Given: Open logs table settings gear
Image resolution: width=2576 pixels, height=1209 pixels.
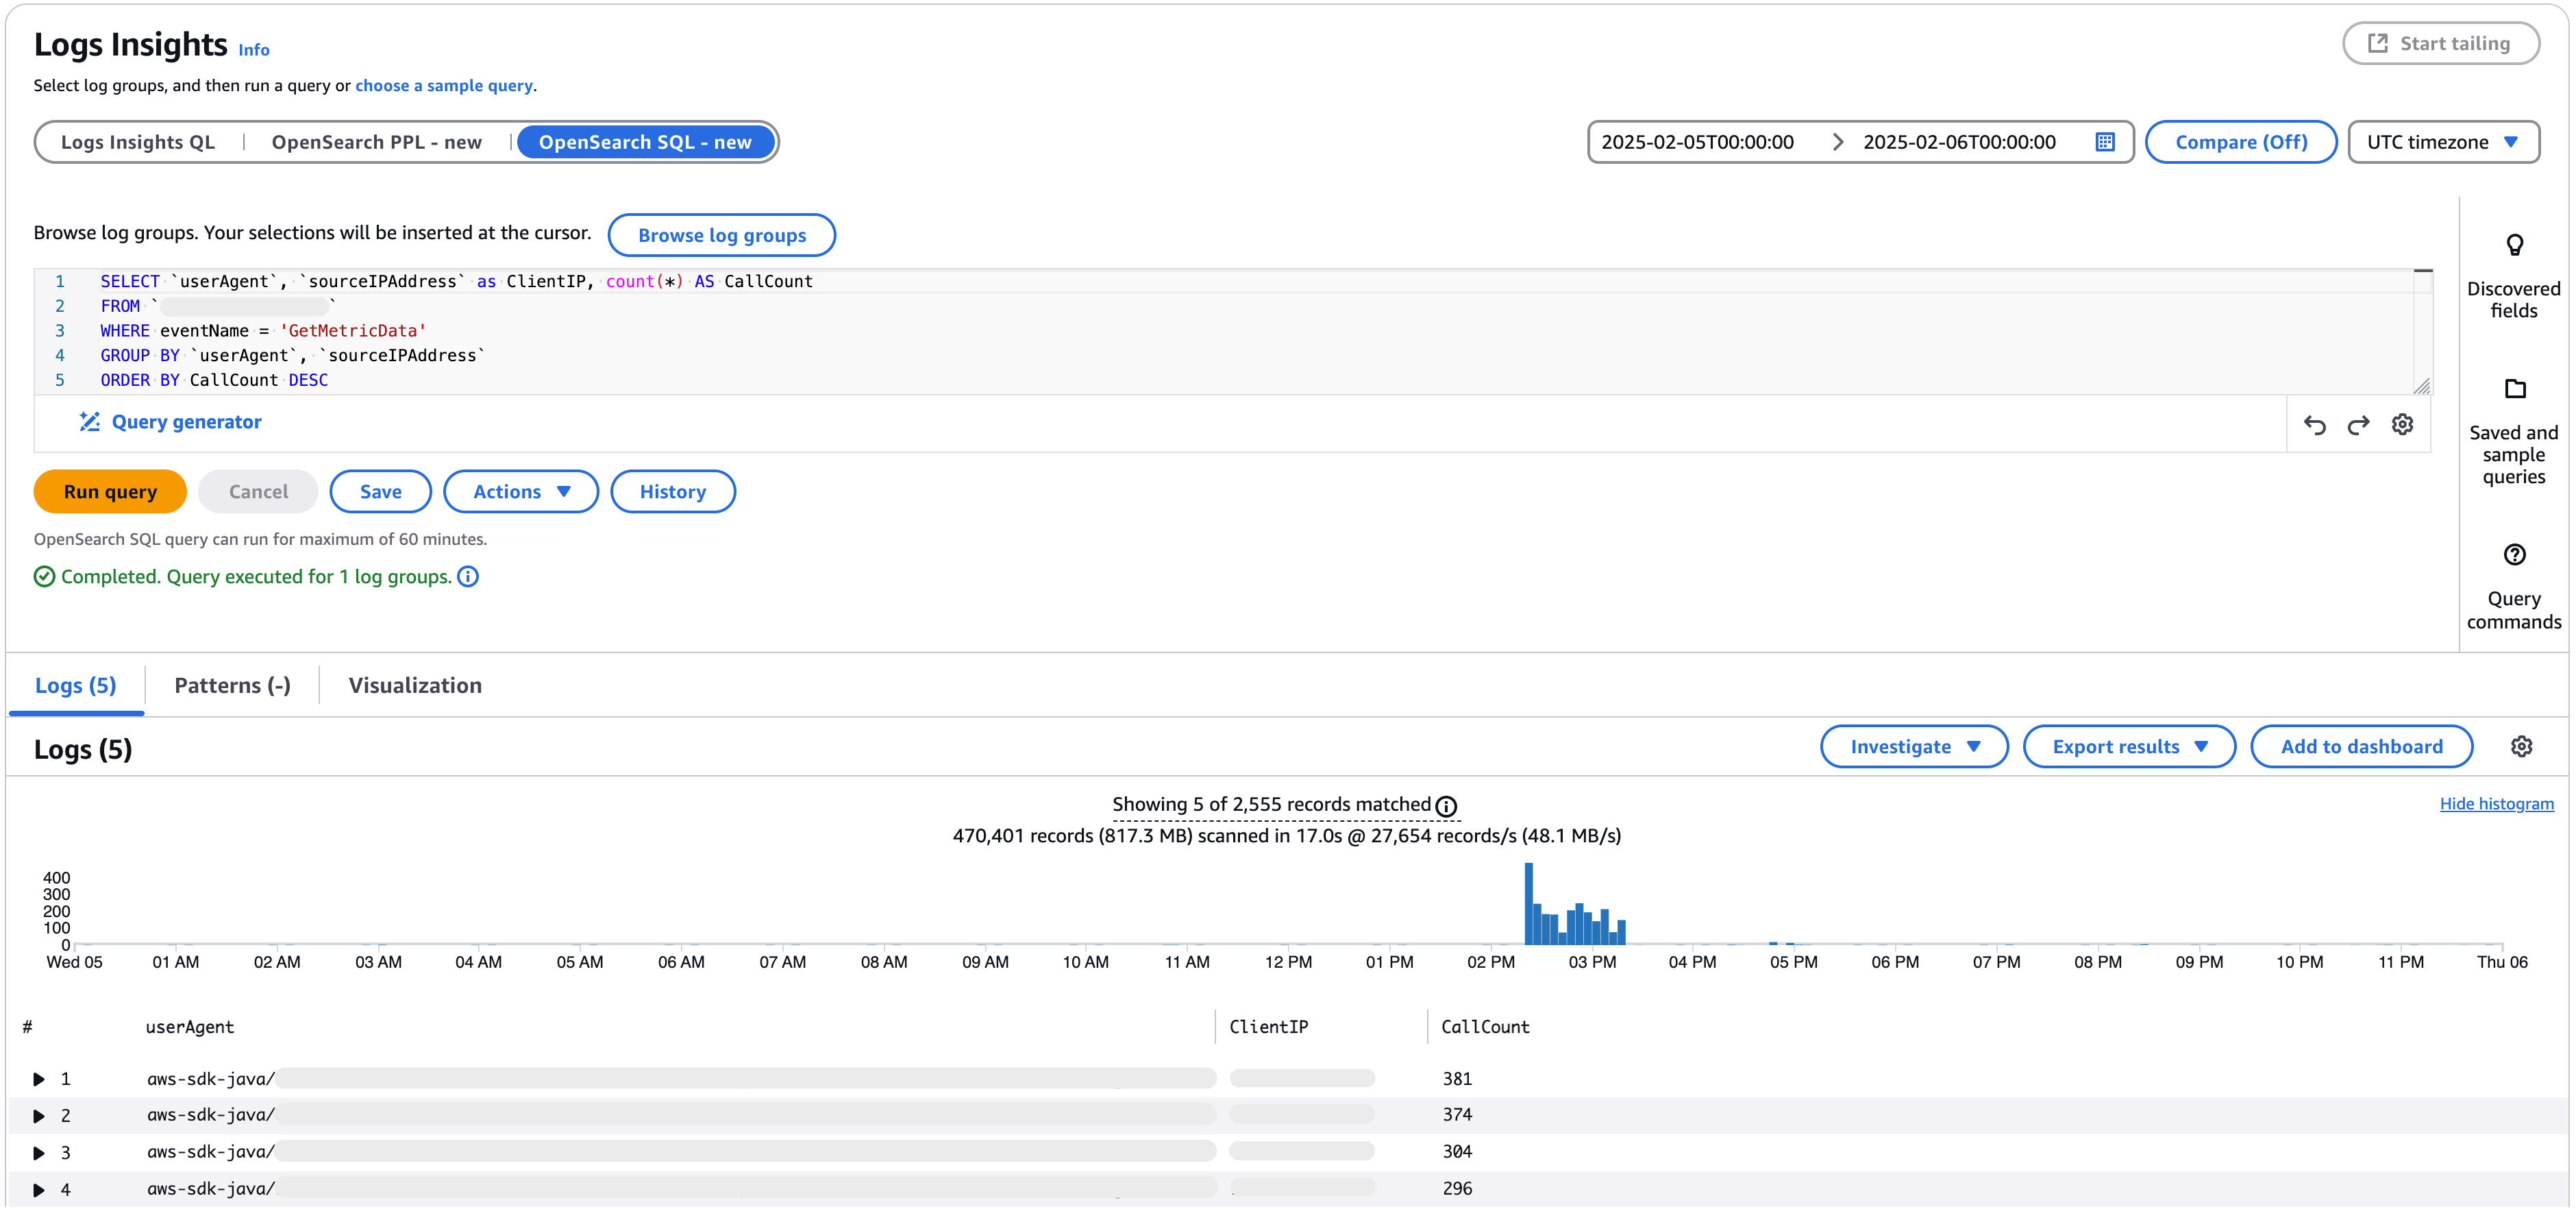Looking at the screenshot, I should point(2521,747).
